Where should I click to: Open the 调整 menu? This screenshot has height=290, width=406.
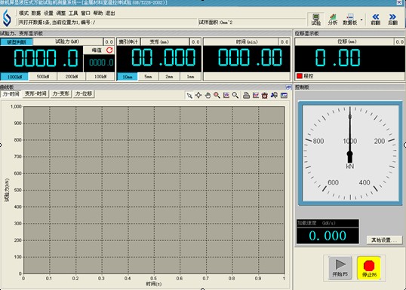click(x=61, y=14)
